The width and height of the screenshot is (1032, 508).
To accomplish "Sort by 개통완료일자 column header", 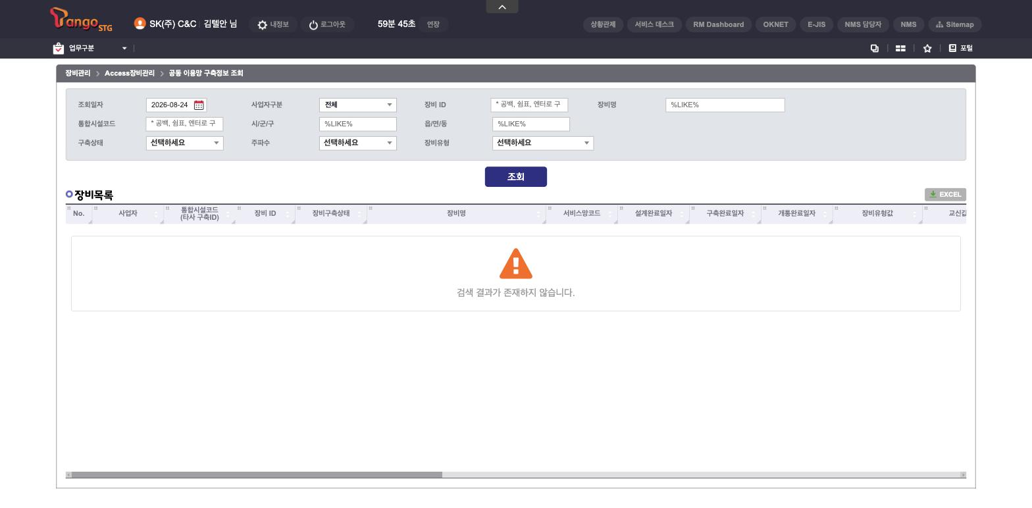I will click(x=796, y=214).
